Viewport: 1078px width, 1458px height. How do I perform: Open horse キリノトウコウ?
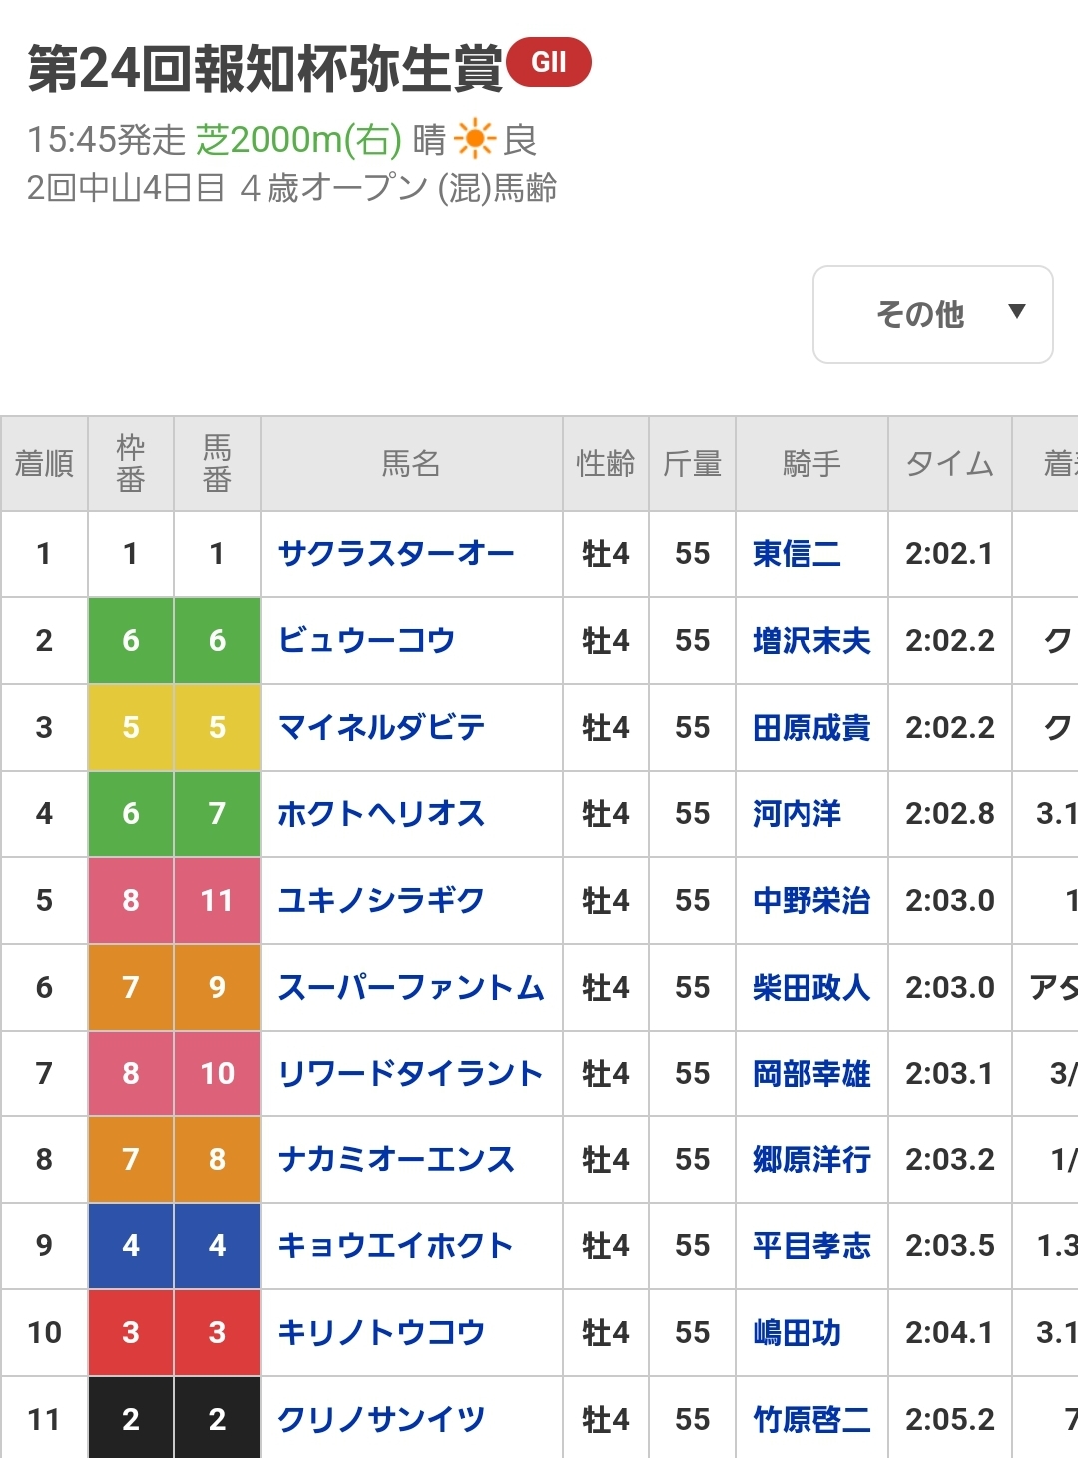pos(381,1332)
